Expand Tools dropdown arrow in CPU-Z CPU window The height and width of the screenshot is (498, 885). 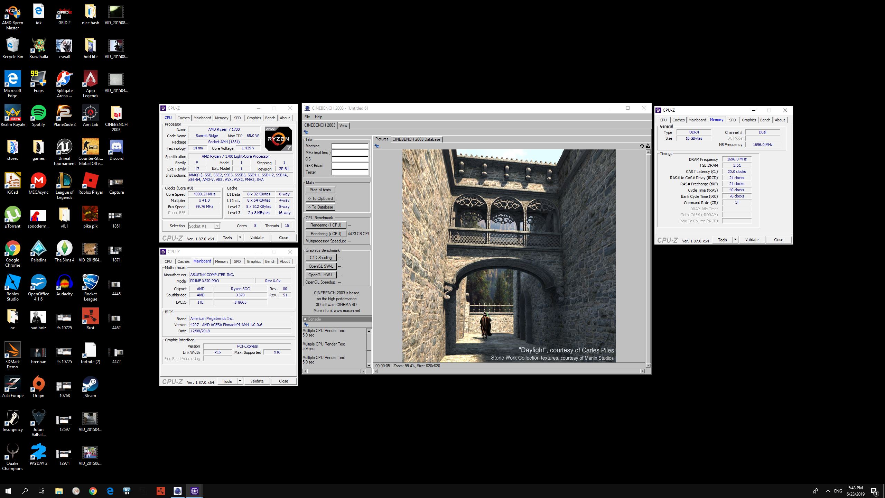pos(240,238)
